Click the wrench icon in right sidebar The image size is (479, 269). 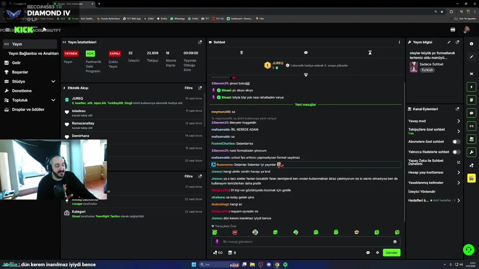472,152
